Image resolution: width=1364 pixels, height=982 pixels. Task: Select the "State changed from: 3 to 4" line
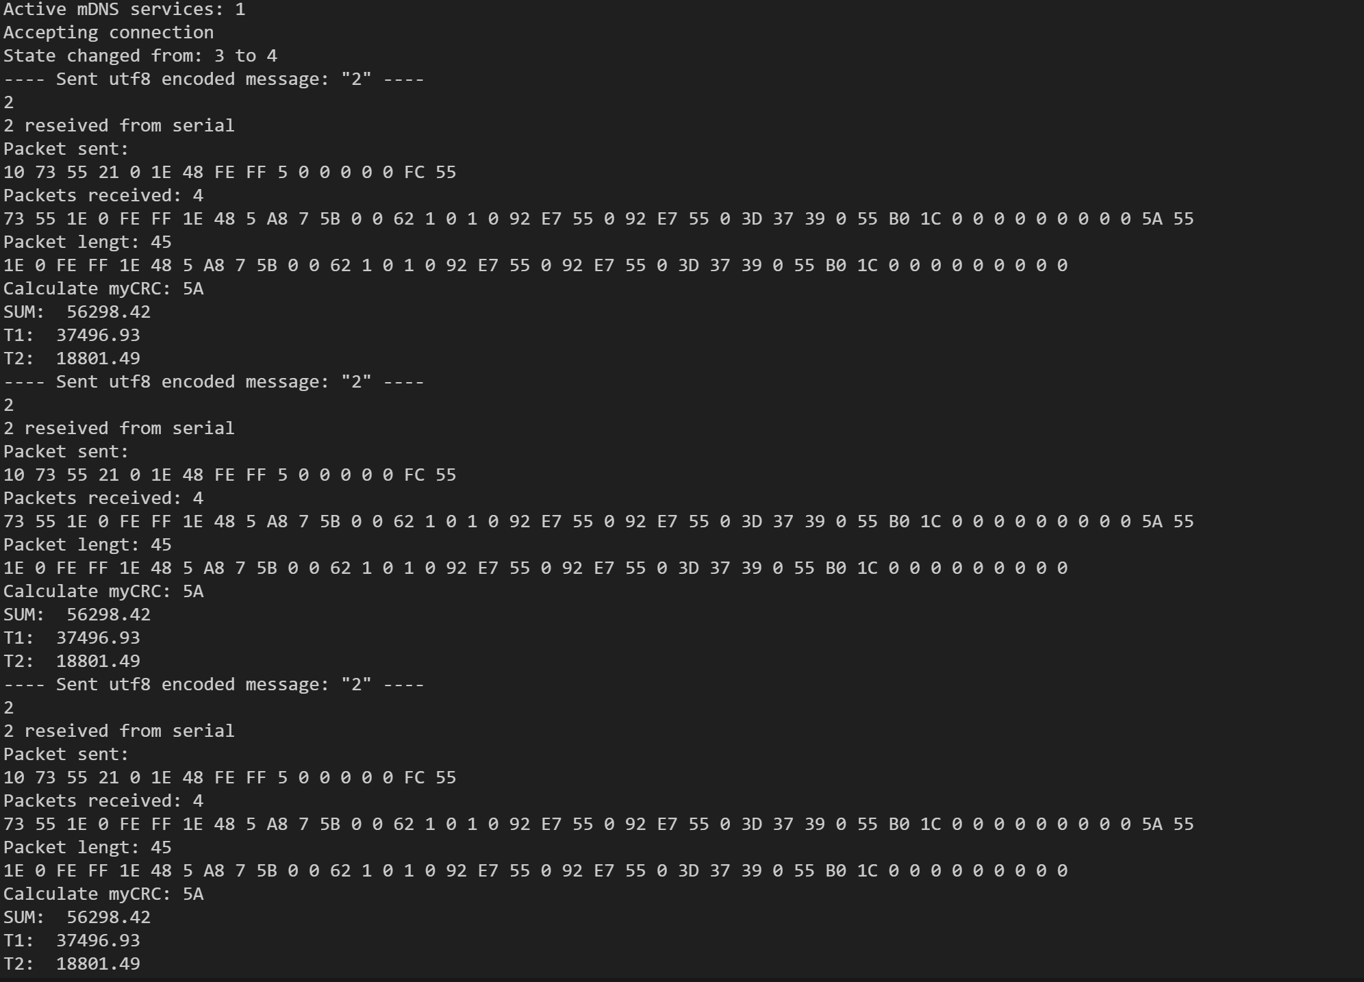(x=140, y=56)
